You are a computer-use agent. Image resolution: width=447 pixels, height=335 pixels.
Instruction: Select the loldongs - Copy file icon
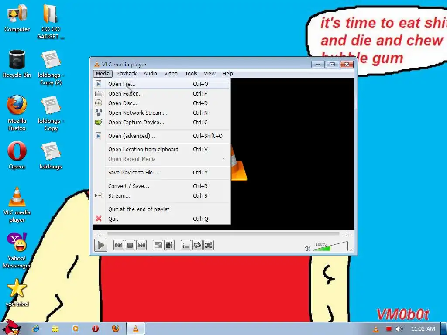point(51,113)
